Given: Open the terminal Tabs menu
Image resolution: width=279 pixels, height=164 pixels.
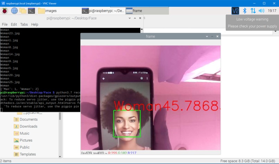Looking at the screenshot, I should [24, 25].
